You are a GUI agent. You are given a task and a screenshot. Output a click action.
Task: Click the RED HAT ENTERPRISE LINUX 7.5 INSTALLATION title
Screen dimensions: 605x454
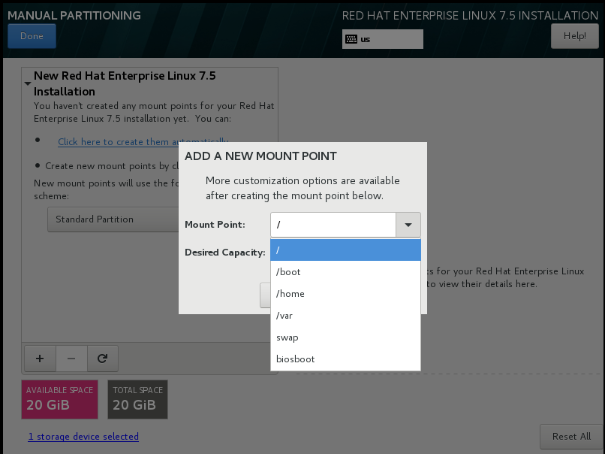470,16
